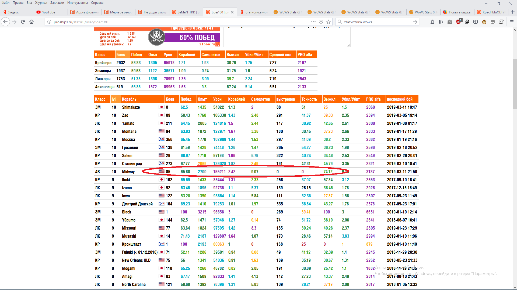Click the Yamato last battle date 2019-01-08 01:17
This screenshot has height=290, width=517.
[x=402, y=123]
